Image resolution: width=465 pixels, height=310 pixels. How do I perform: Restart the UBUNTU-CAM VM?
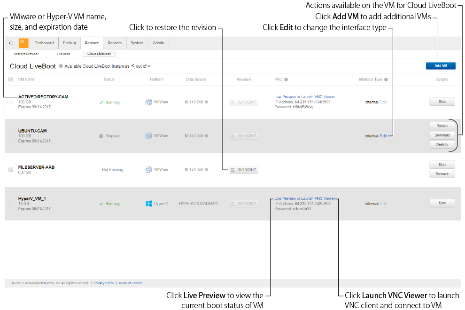click(442, 126)
